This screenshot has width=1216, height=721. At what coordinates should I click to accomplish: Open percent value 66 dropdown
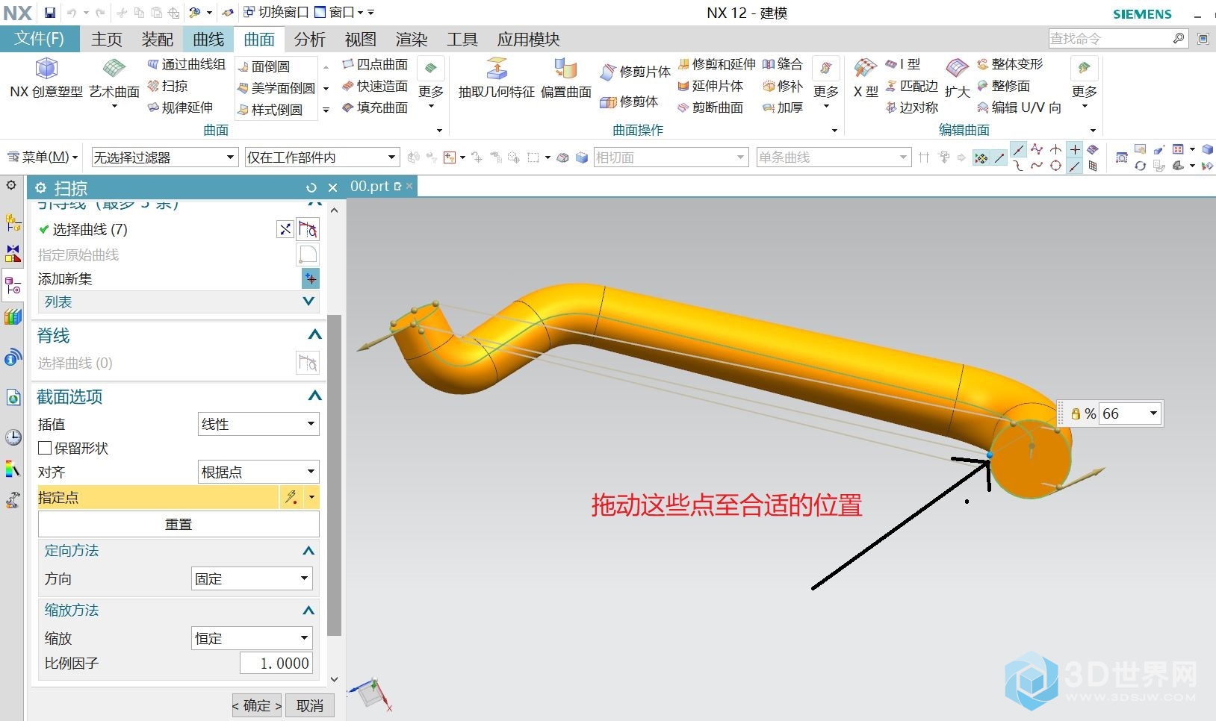(1153, 413)
